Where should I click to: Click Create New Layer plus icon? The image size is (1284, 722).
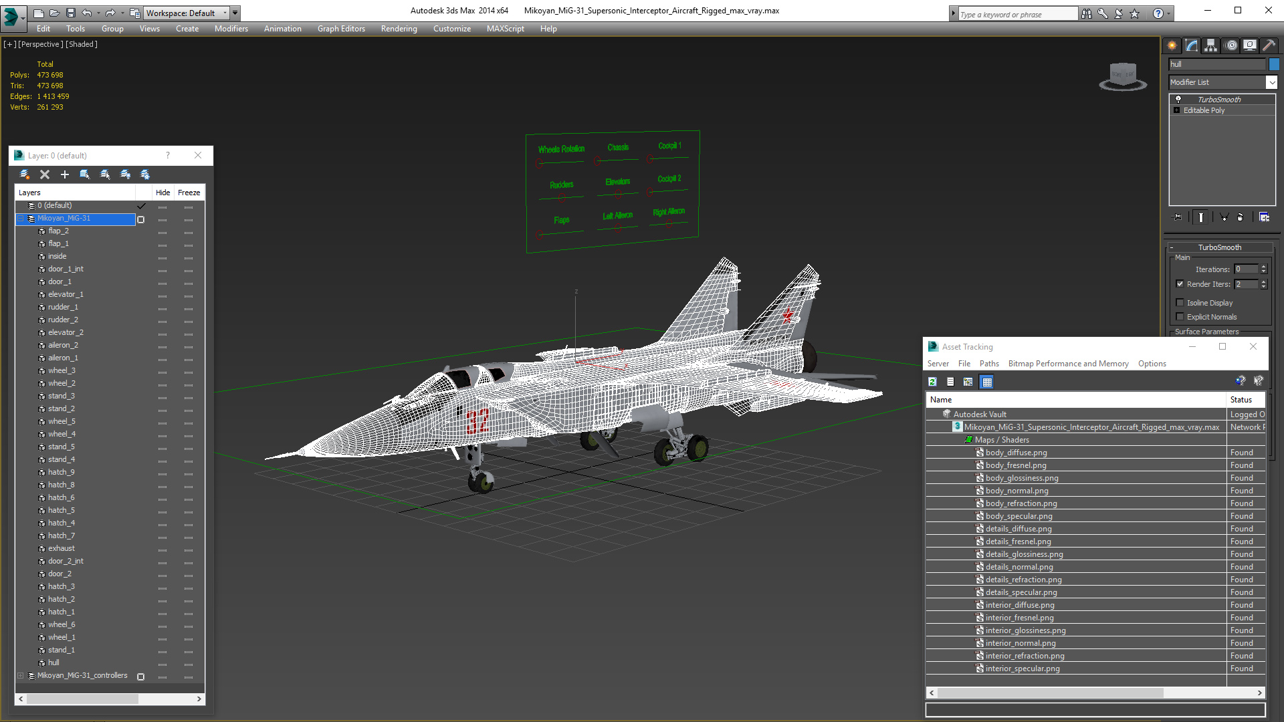(65, 174)
